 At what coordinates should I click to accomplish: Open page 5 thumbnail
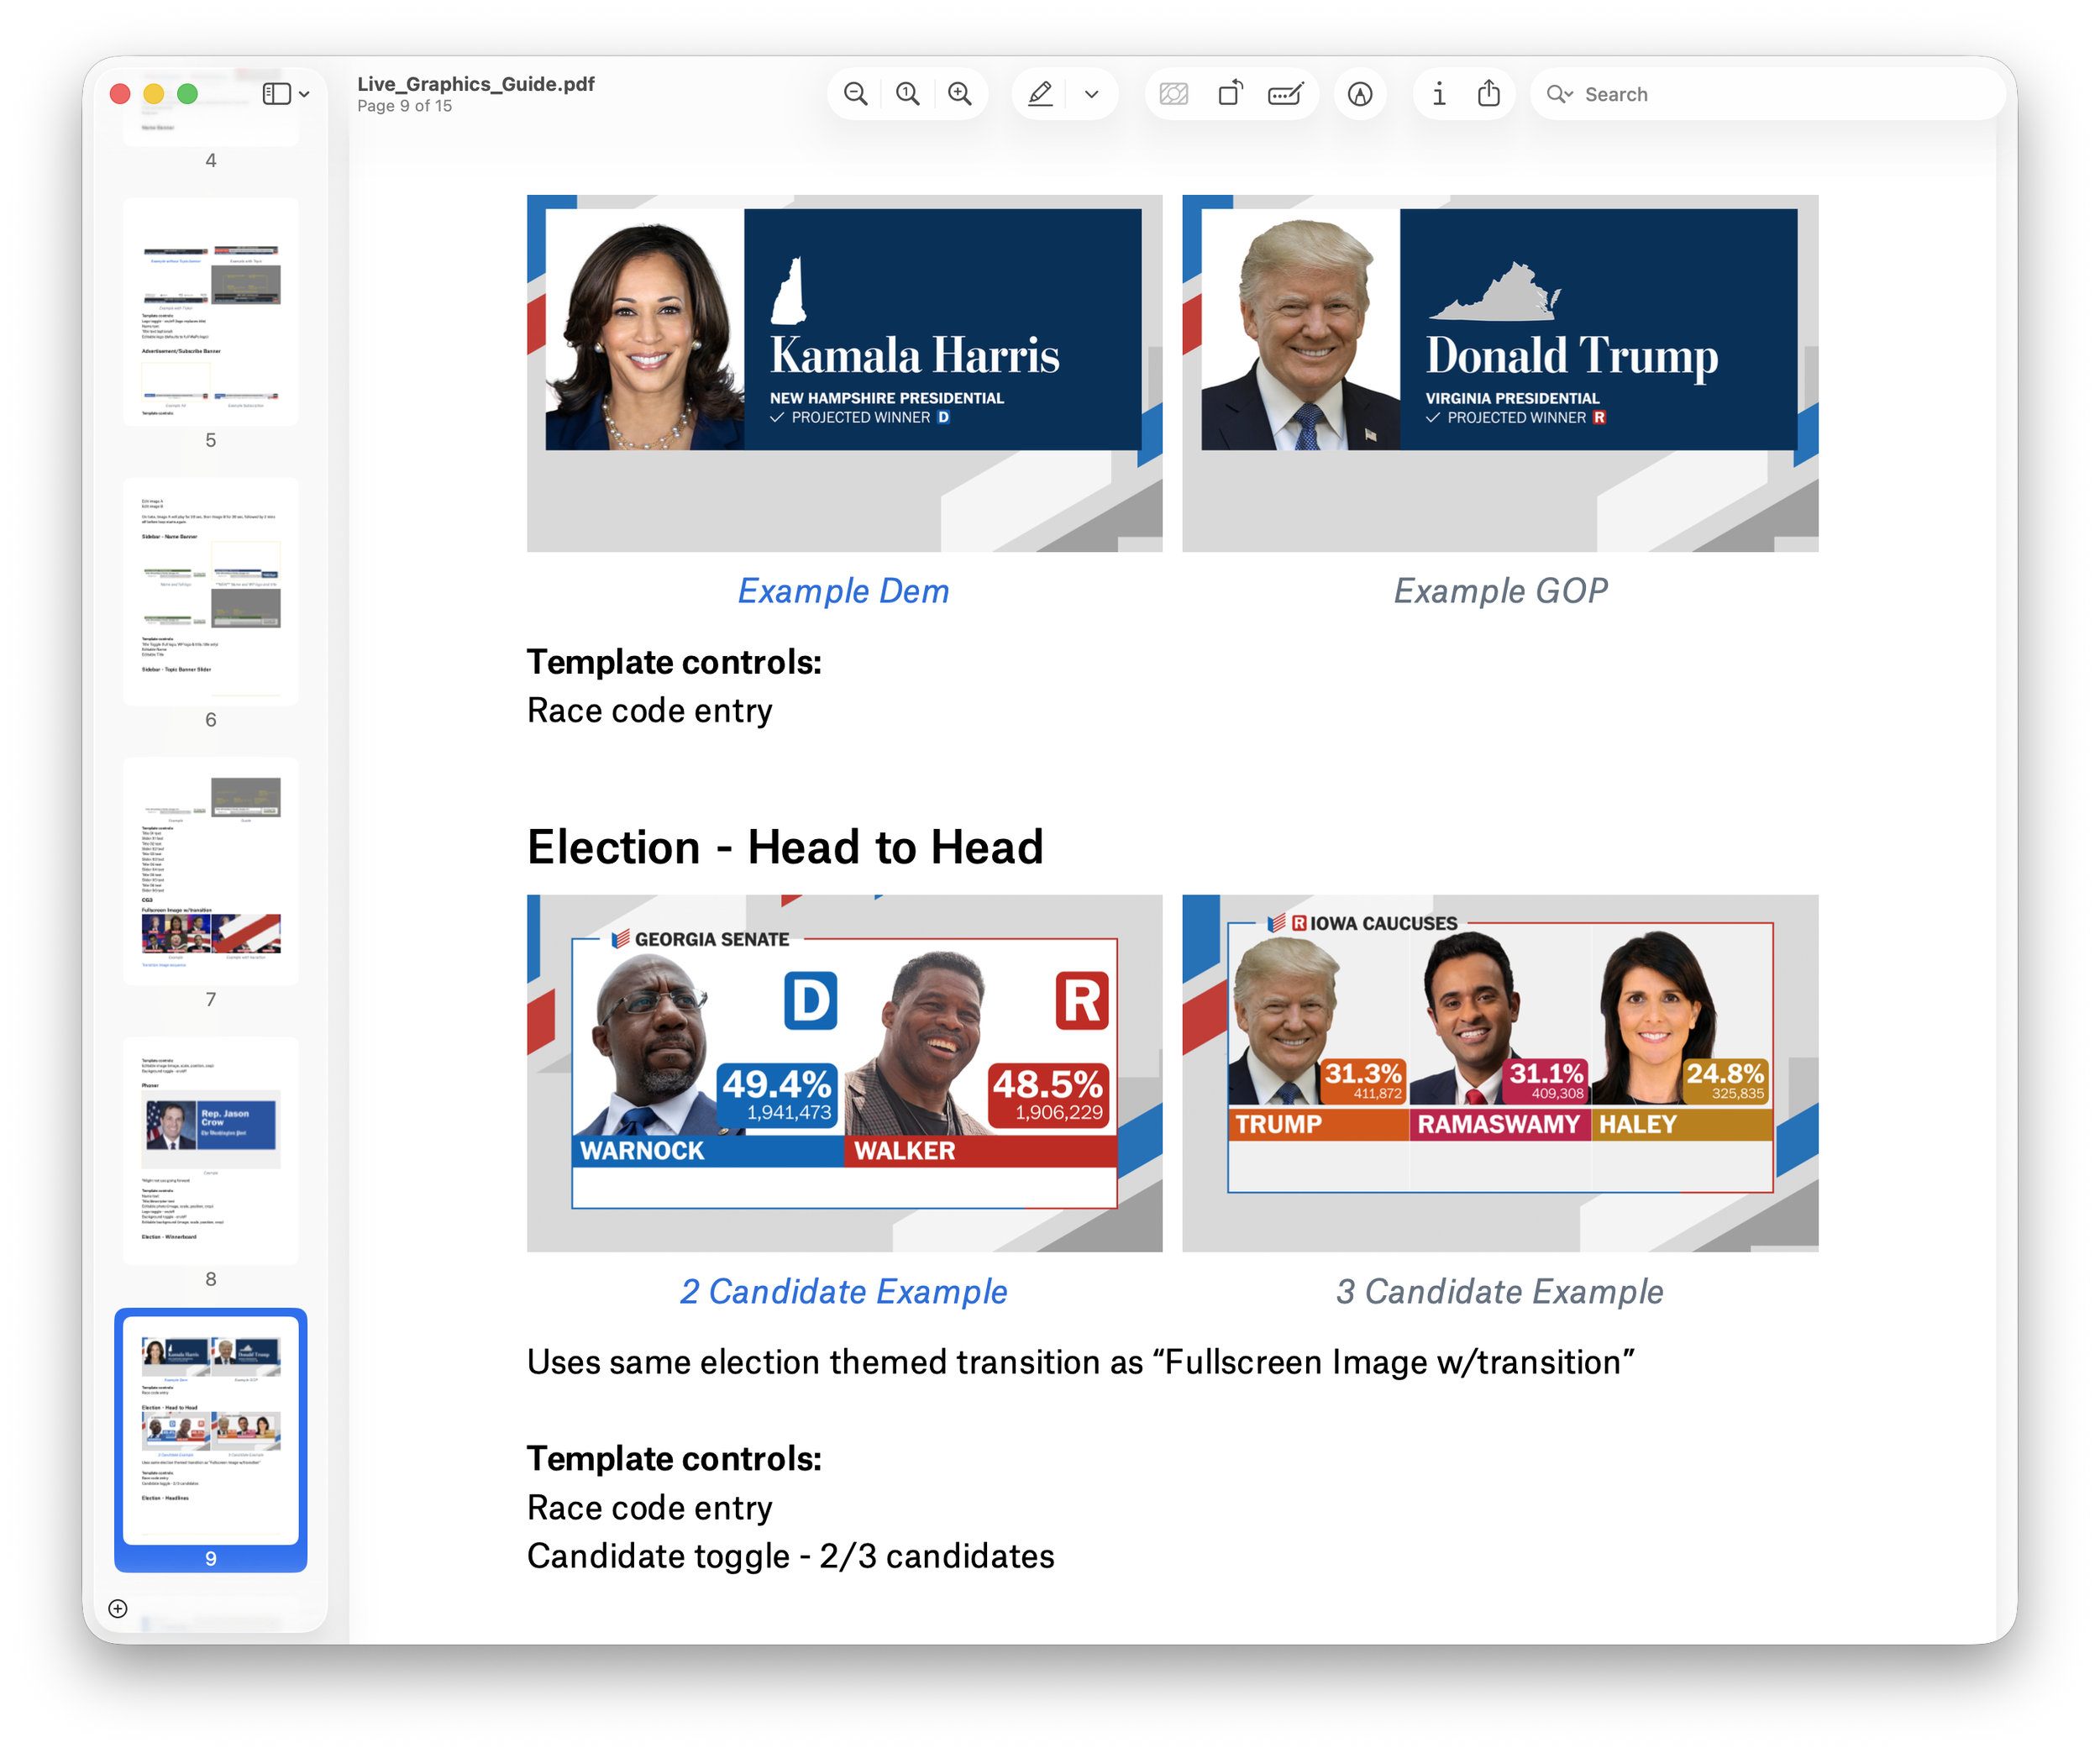(x=210, y=312)
